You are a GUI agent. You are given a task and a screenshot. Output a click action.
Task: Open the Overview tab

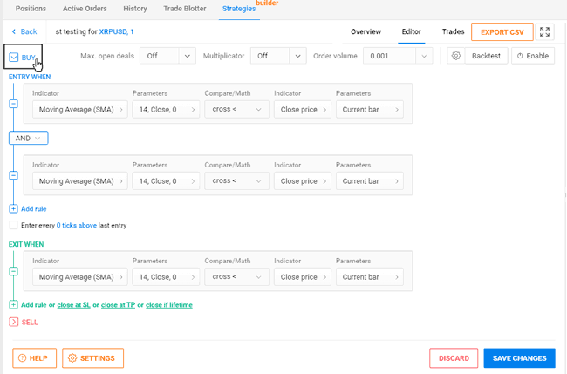pos(365,32)
